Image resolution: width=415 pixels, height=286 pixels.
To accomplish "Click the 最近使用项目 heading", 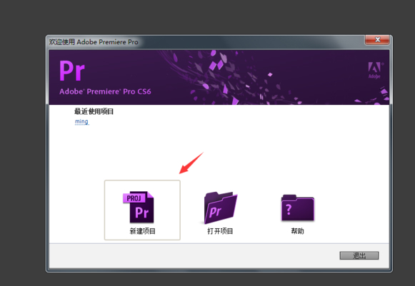I will tap(94, 111).
